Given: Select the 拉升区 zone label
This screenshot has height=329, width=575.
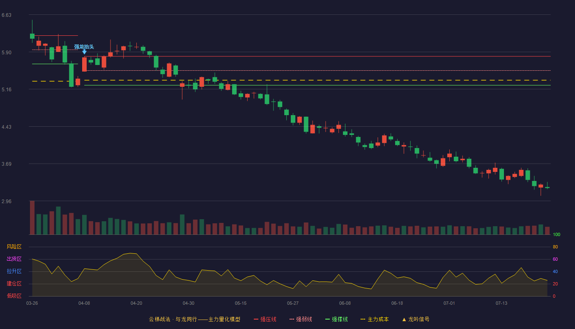Looking at the screenshot, I should pyautogui.click(x=14, y=271).
